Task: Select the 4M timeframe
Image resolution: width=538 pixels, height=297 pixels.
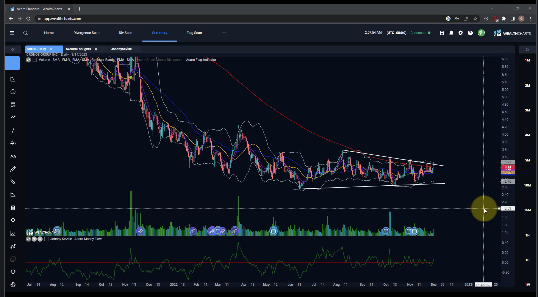Action: point(527,135)
